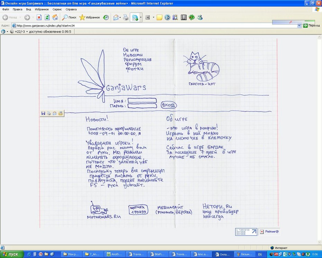Click the hand-drawn 'Пароль' input box
This screenshot has width=322, height=258.
(x=142, y=106)
